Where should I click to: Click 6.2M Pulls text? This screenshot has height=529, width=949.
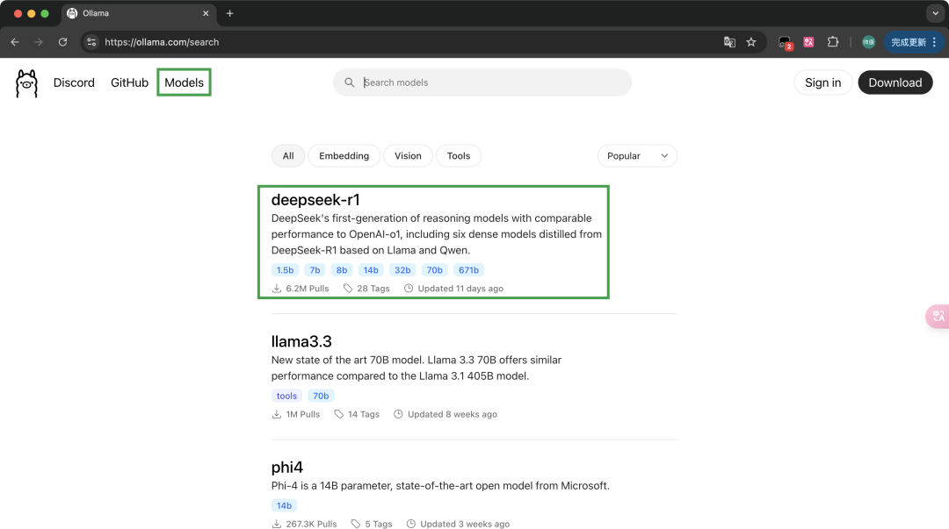308,289
